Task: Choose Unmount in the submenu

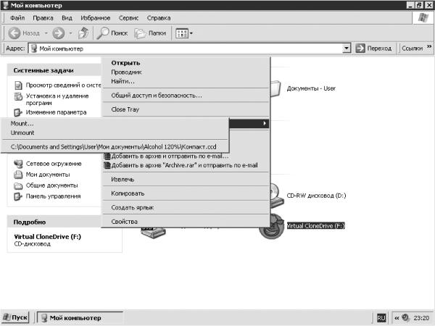Action: 115,133
